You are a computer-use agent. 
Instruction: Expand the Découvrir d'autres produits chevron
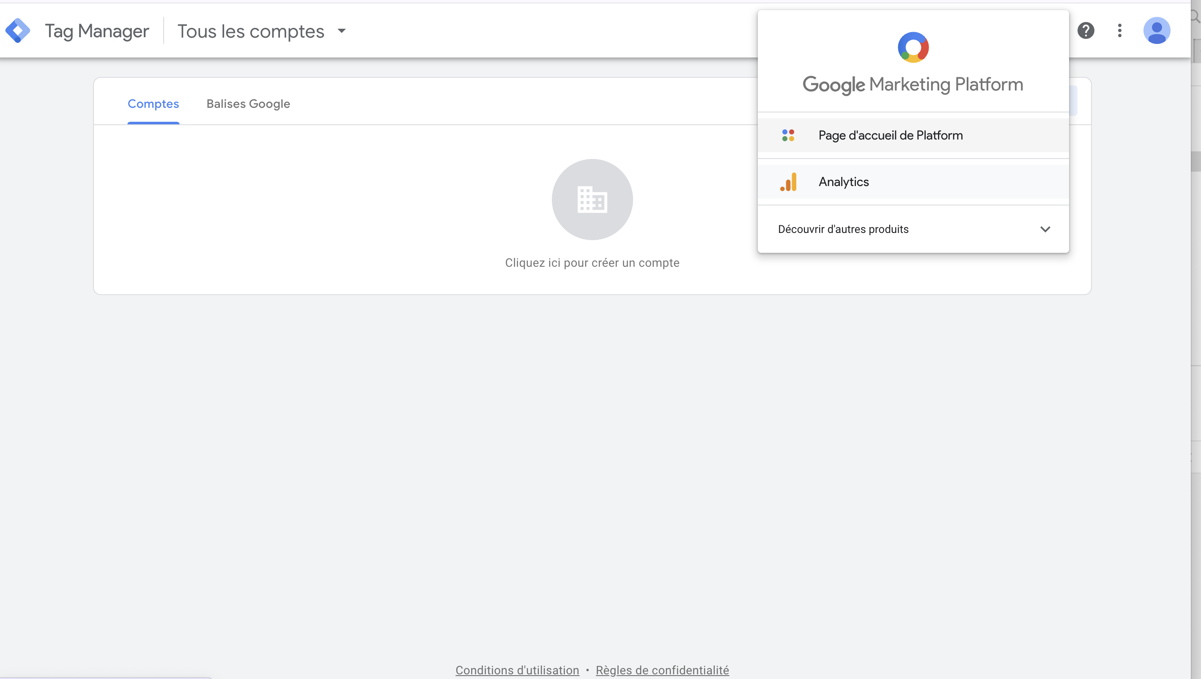click(x=1045, y=230)
